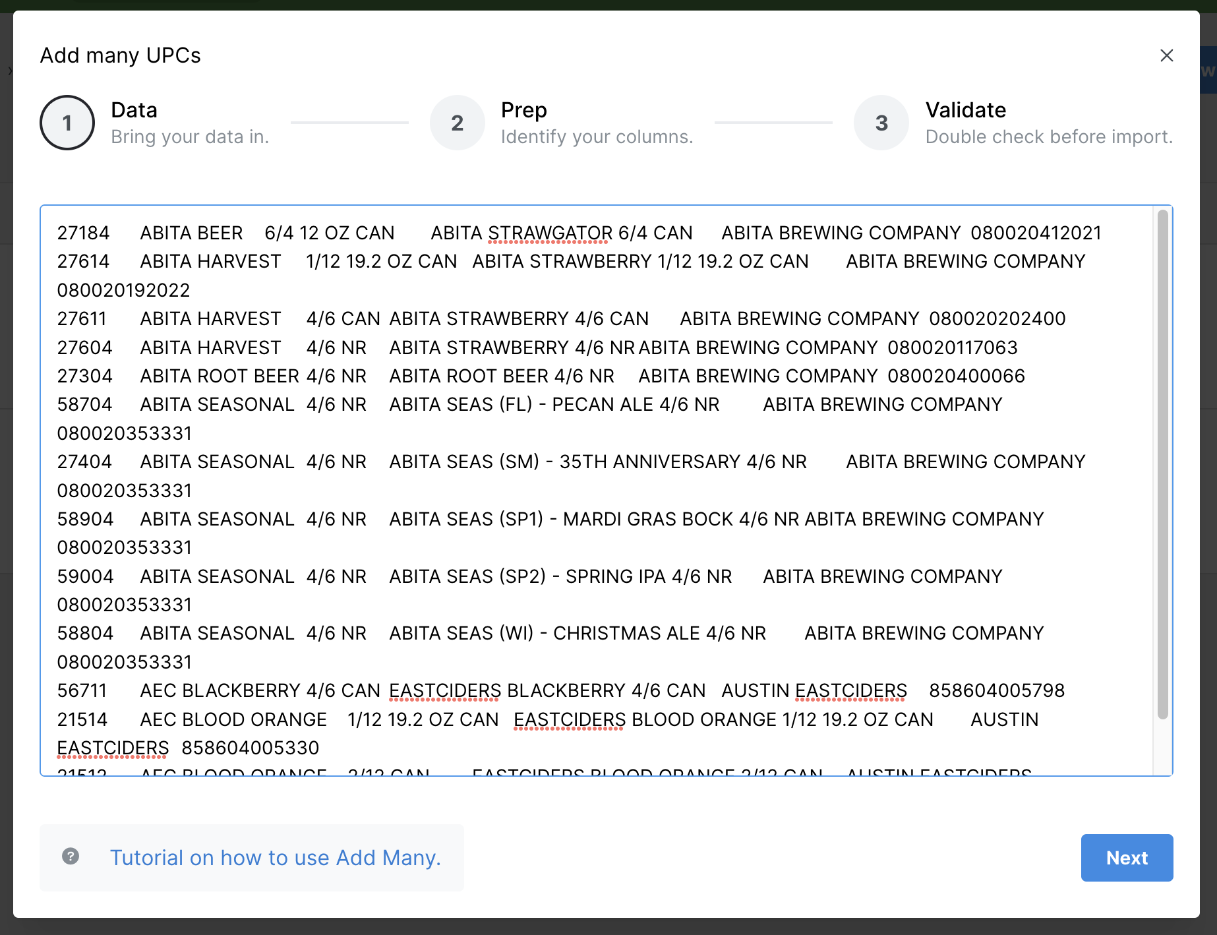This screenshot has width=1217, height=935.
Task: Click UPC value 080020400066
Action: pyautogui.click(x=956, y=376)
